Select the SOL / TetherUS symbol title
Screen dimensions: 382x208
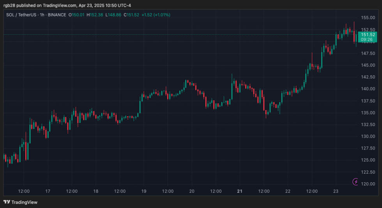(21, 15)
